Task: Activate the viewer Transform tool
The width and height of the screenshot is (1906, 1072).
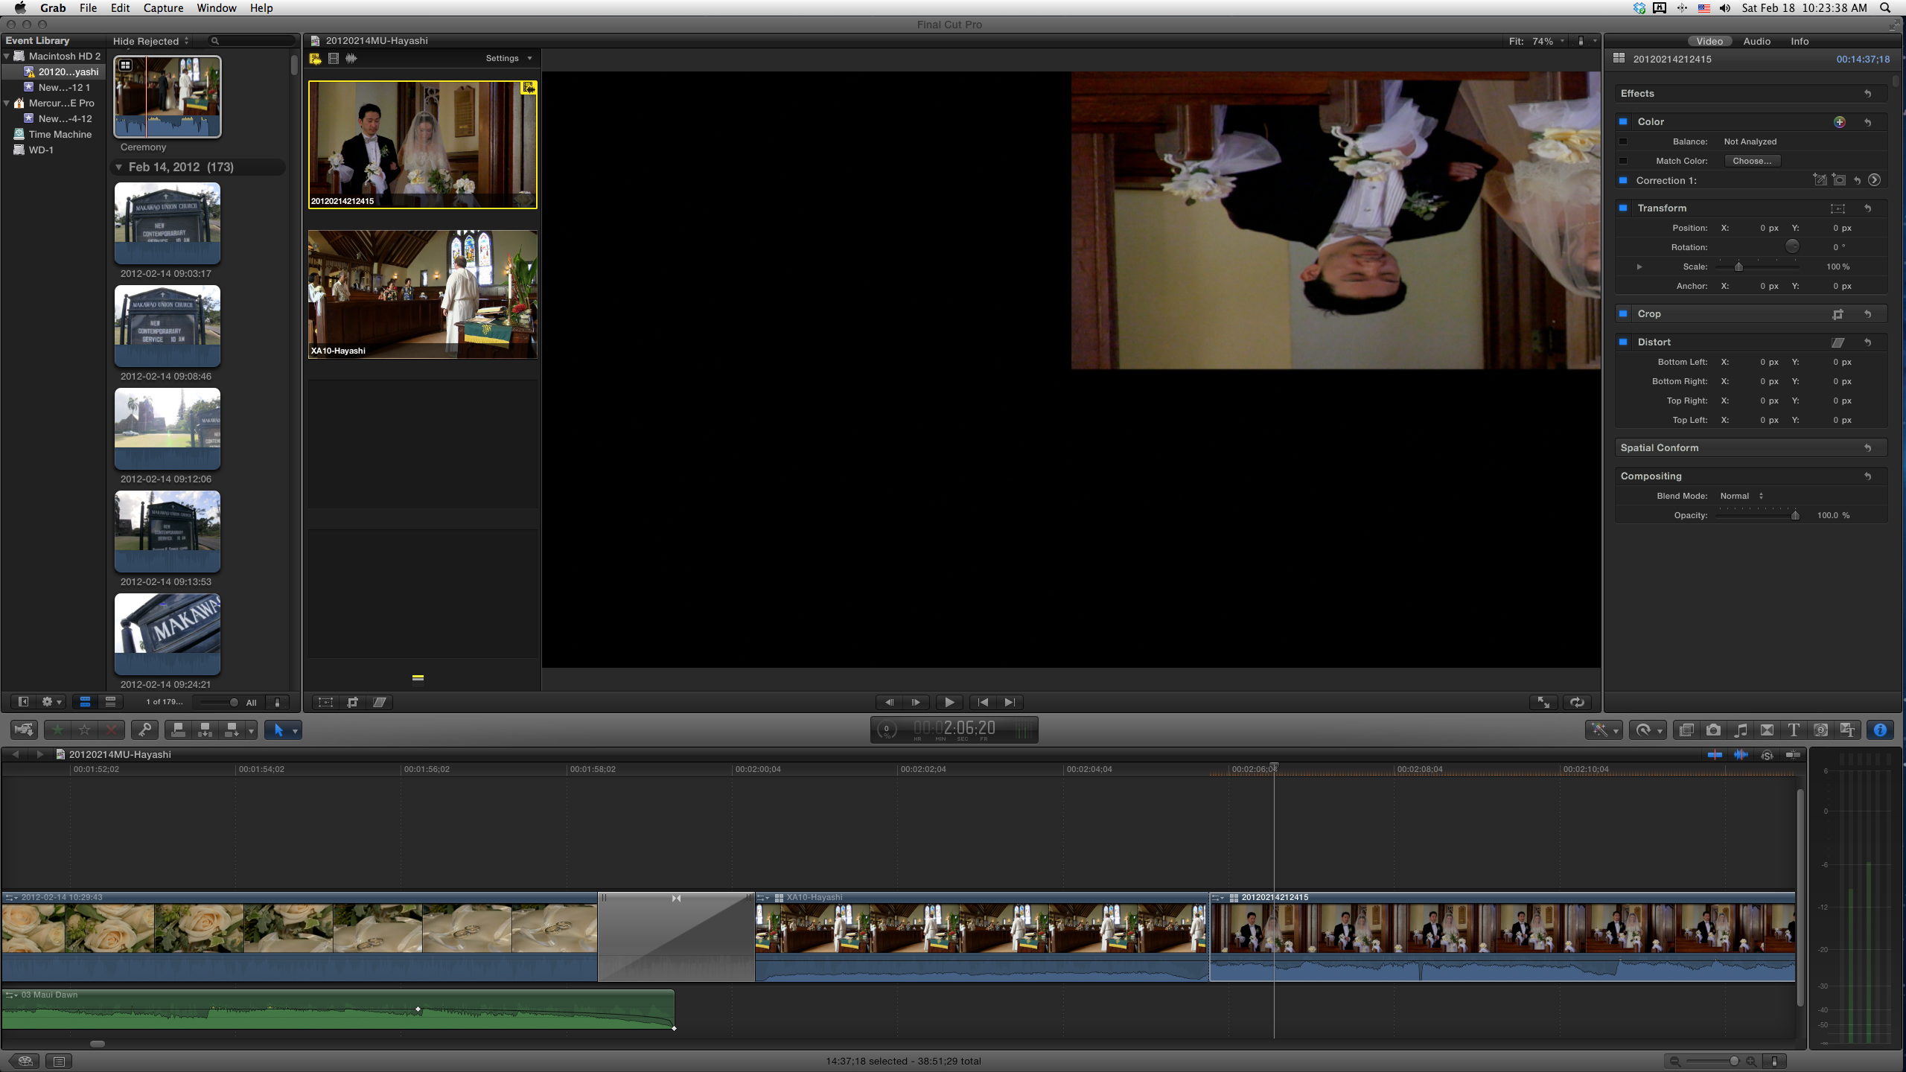Action: pos(325,702)
